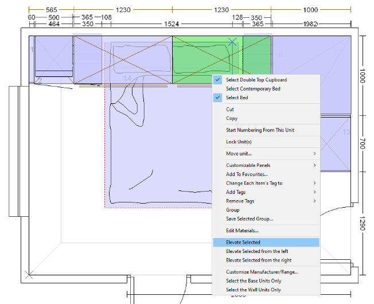Click the 128 dimension label
Viewport: 374px width, 304px height.
coord(237,17)
